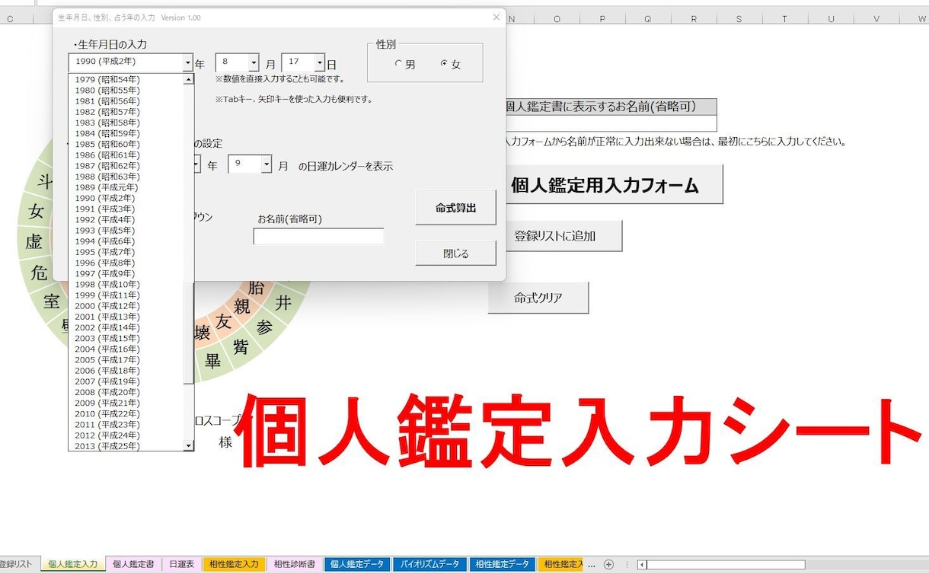Switch to the 個人鑑定データ sheet tab

click(x=357, y=564)
